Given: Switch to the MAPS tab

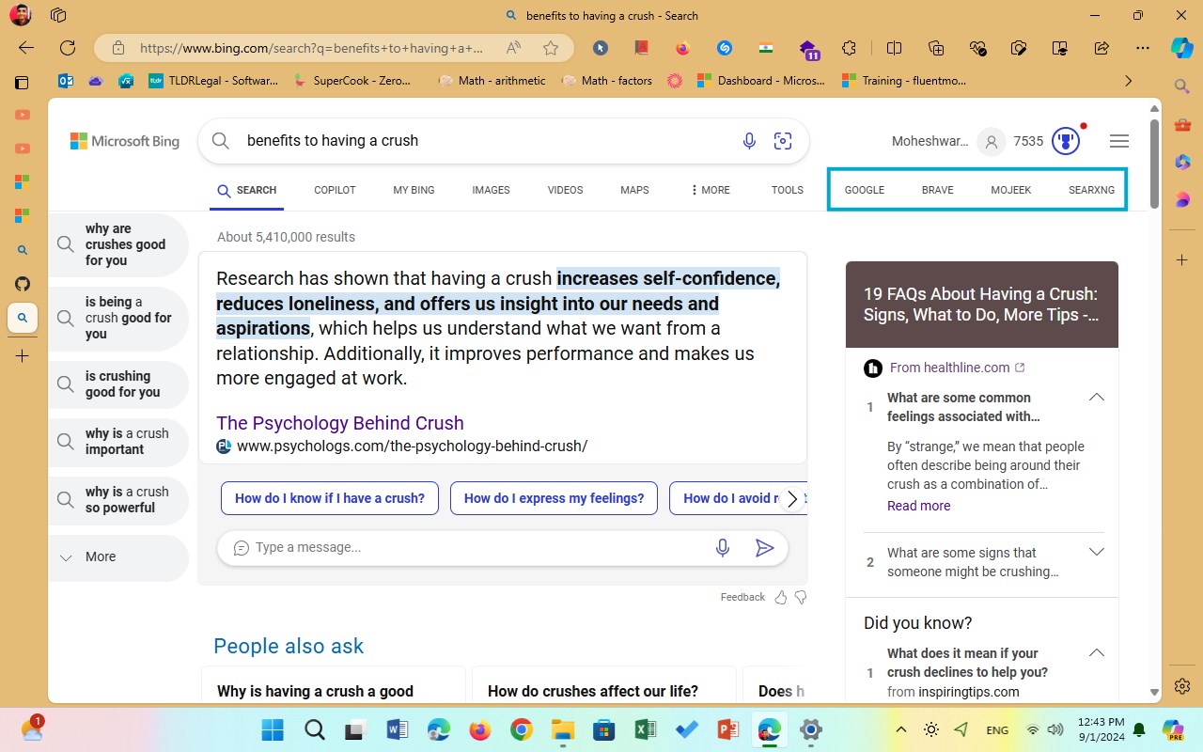Looking at the screenshot, I should tap(634, 190).
